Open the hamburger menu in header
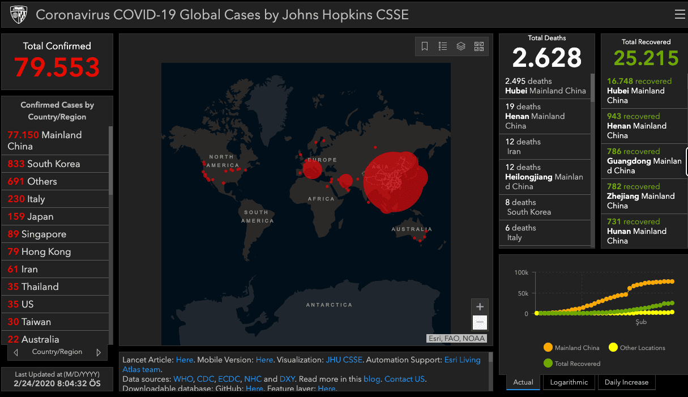 (680, 14)
